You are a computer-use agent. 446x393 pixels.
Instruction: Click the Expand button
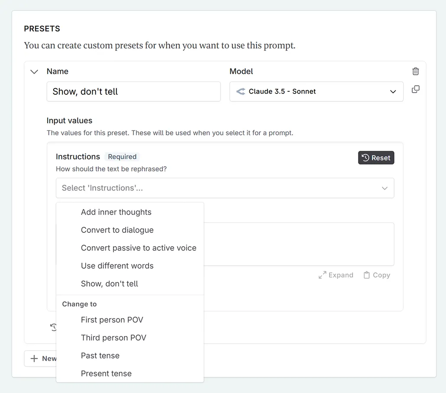pyautogui.click(x=336, y=275)
